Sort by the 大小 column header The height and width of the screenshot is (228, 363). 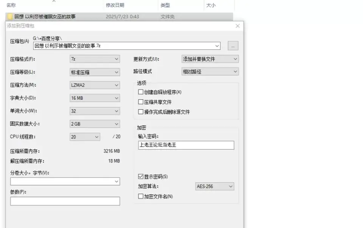pos(211,5)
